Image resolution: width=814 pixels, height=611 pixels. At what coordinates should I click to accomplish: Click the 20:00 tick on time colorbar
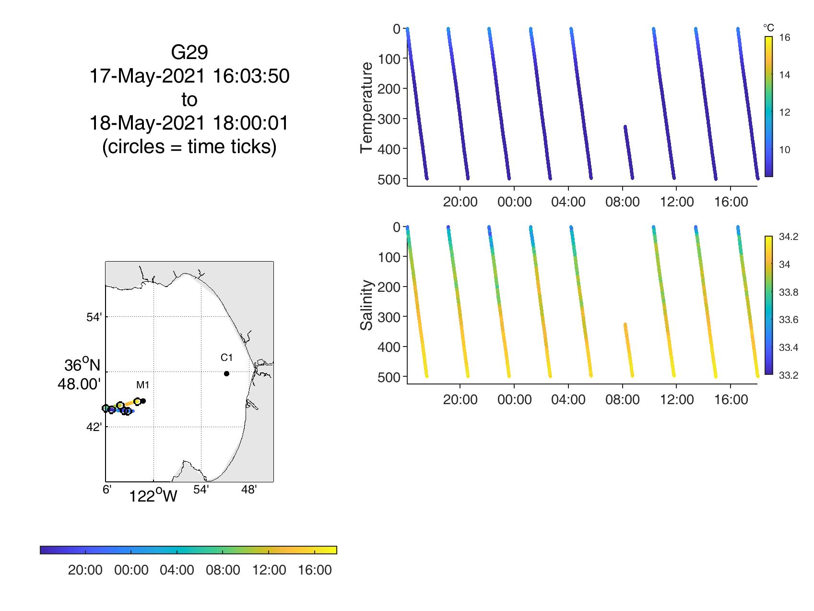click(x=85, y=570)
